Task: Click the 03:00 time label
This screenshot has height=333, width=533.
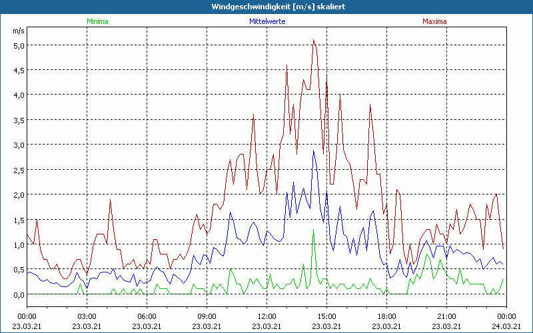Action: [x=87, y=317]
